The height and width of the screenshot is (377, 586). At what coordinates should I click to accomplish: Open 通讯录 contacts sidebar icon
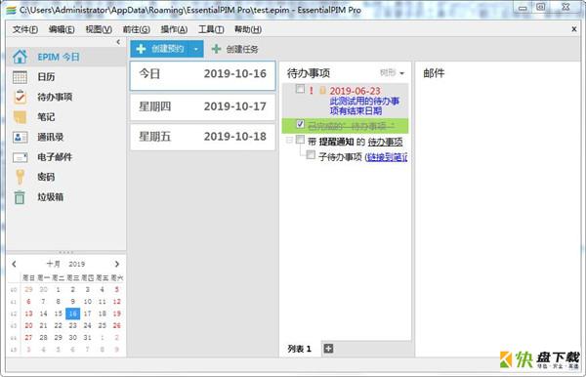[20, 137]
